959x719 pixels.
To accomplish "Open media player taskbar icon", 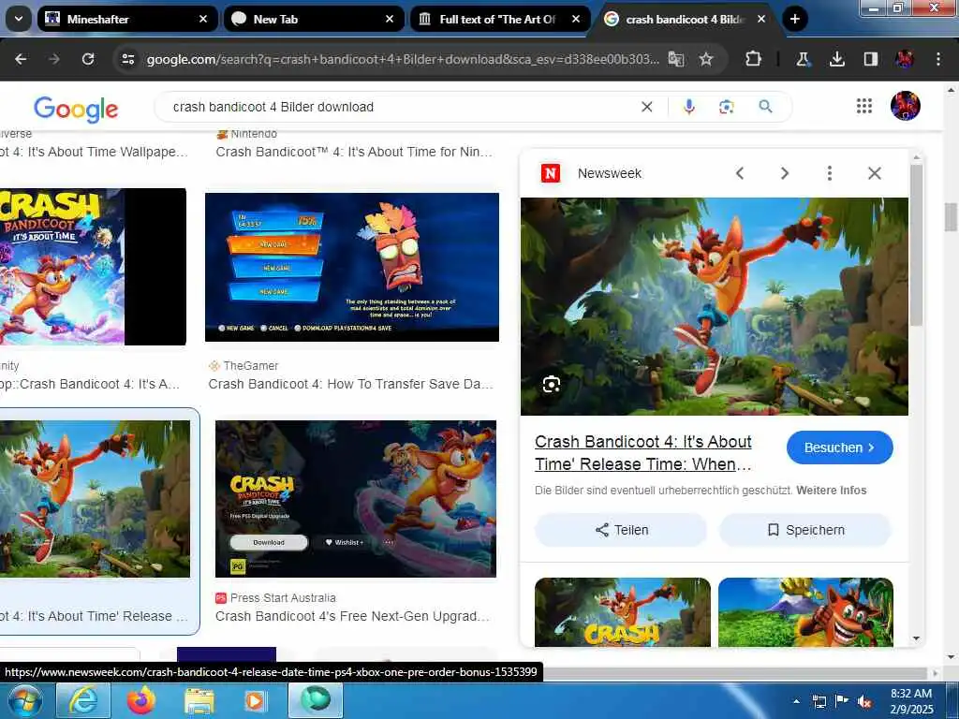I will [255, 700].
